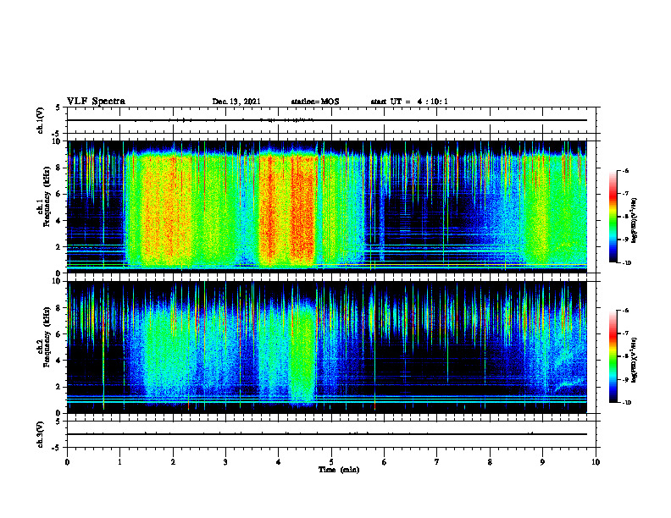
Task: Click the "-5" tick on ch.3(V) axis
Action: click(x=58, y=448)
